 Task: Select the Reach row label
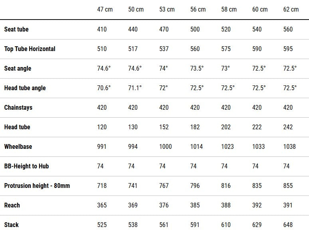pyautogui.click(x=12, y=205)
